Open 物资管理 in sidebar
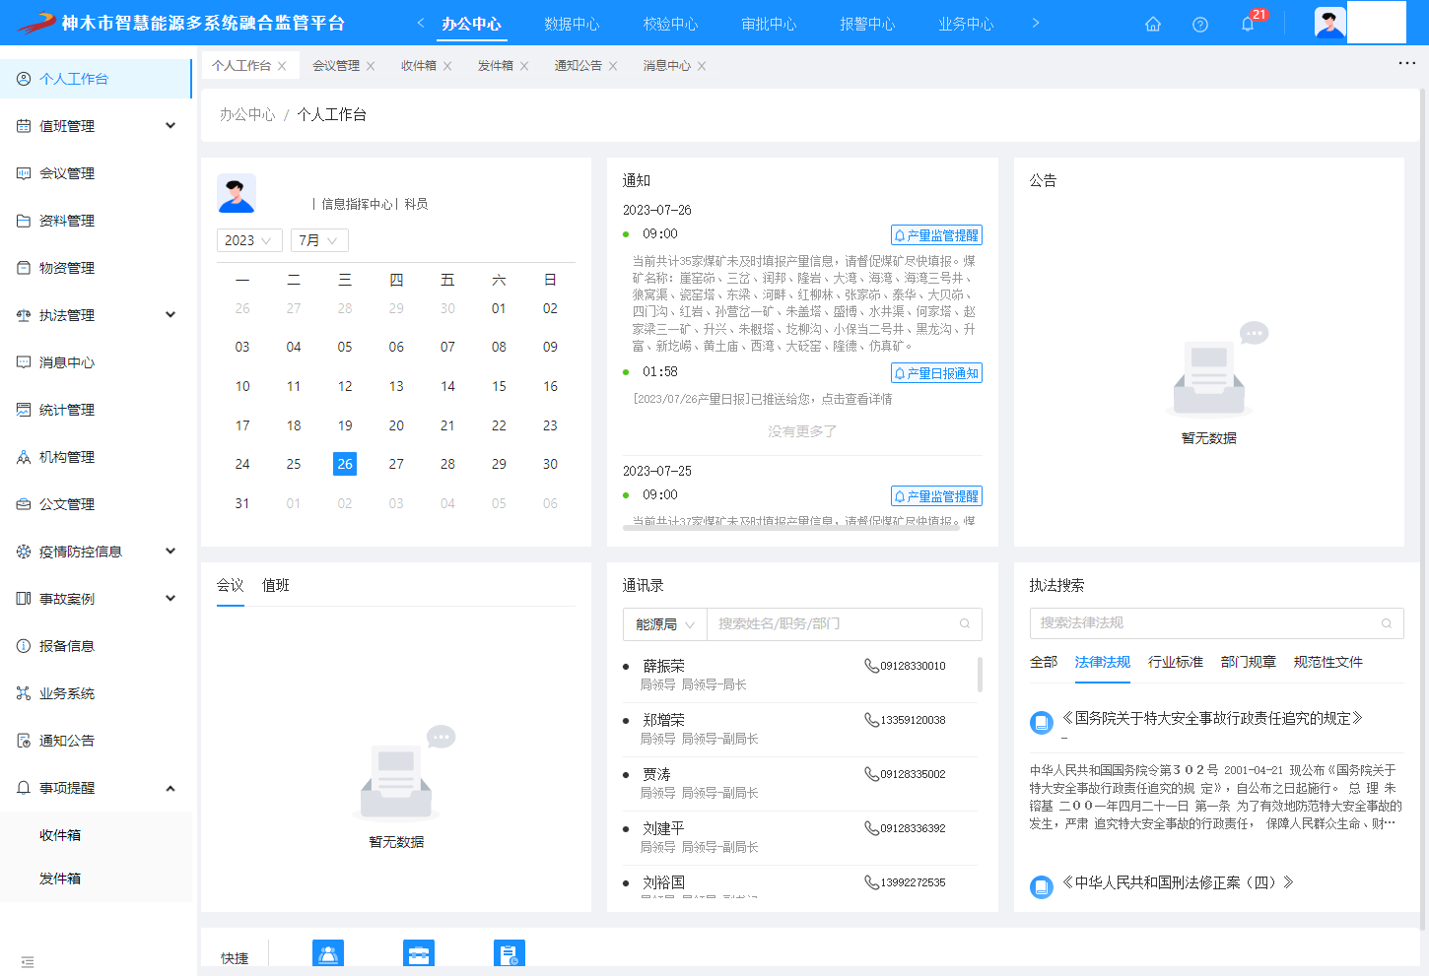 (96, 268)
